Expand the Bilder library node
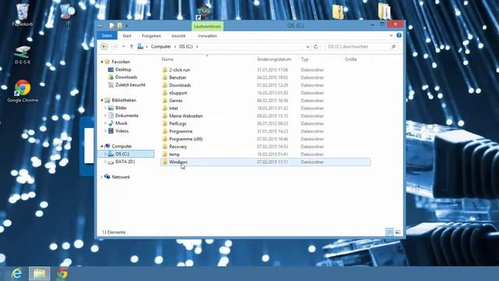The width and height of the screenshot is (499, 281). click(x=106, y=108)
